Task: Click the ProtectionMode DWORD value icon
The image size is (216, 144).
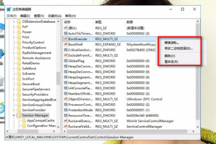Action: (66, 110)
